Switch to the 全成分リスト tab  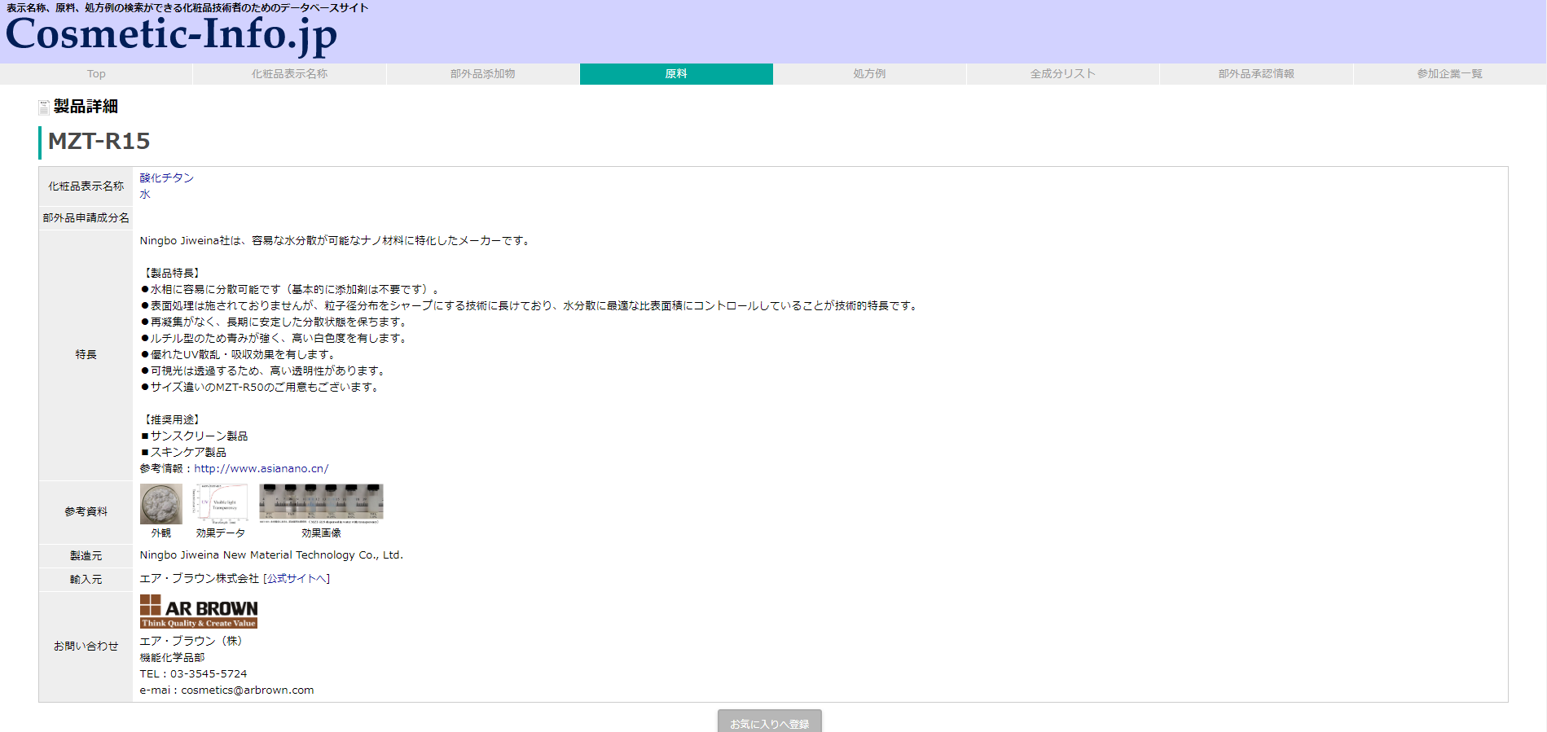pyautogui.click(x=1062, y=74)
